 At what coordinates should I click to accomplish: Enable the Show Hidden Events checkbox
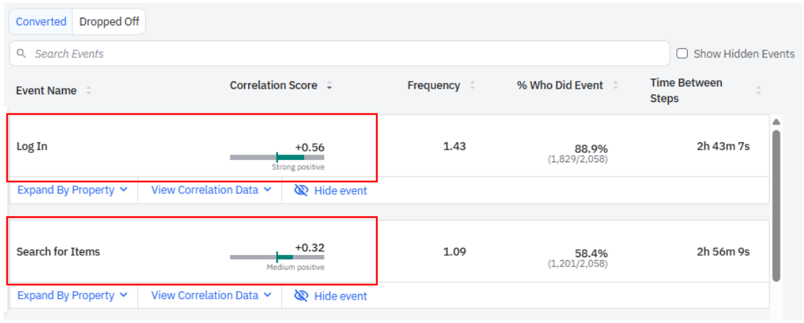click(x=682, y=54)
